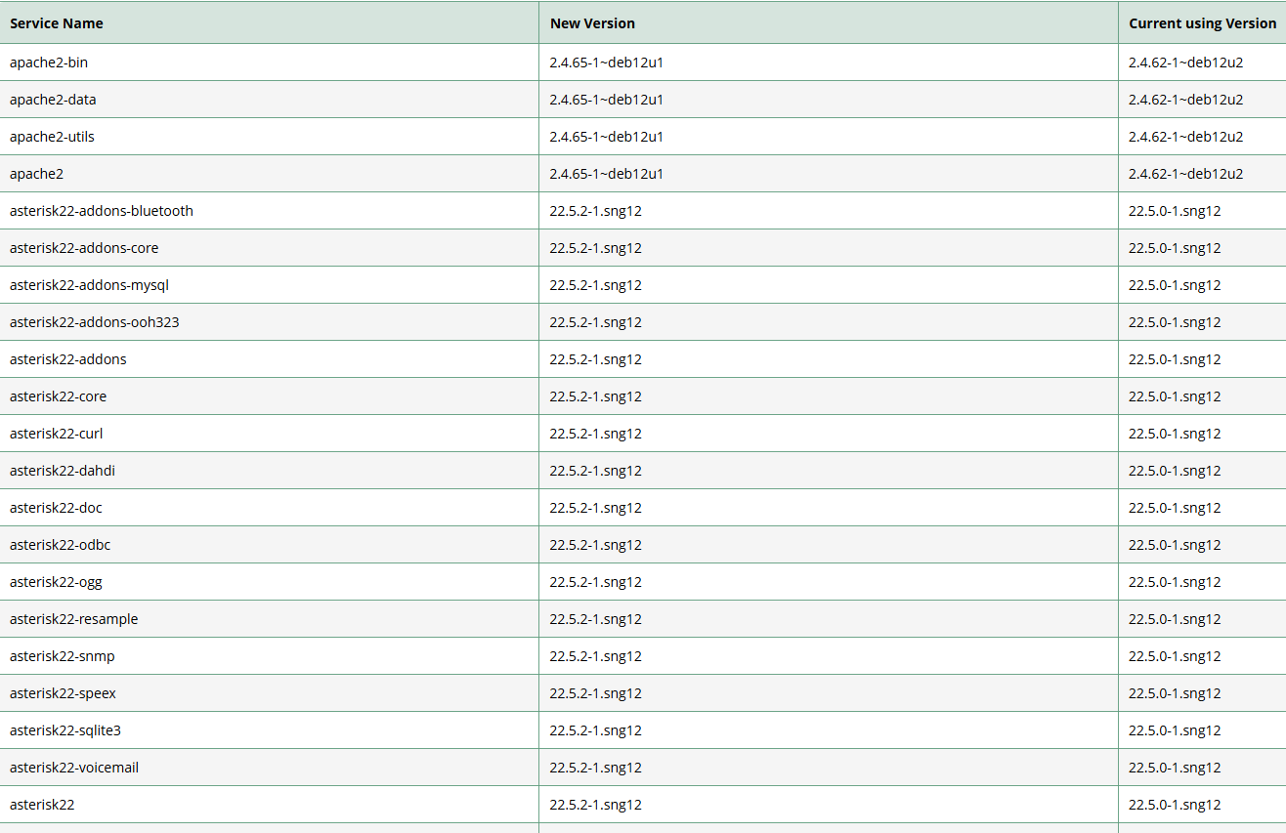Click the New Version column header
The height and width of the screenshot is (833, 1286).
pyautogui.click(x=592, y=23)
